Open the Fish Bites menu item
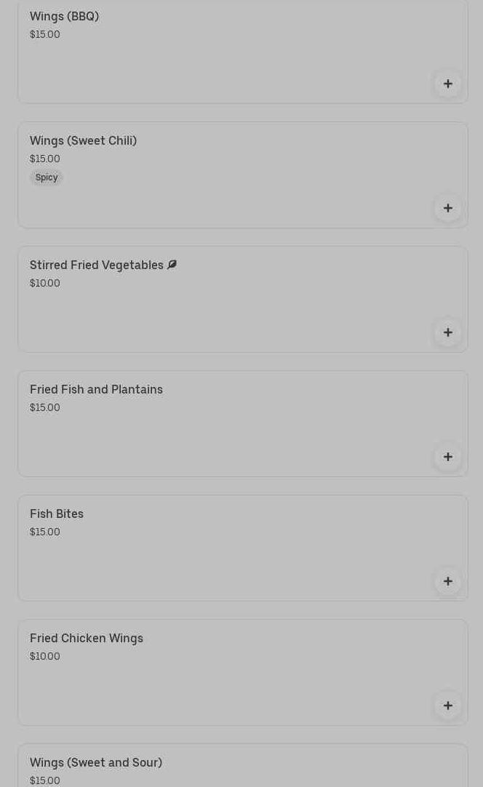483x787 pixels. click(x=57, y=514)
